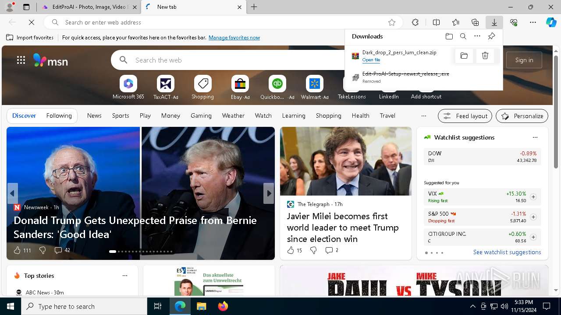Add this page to favorites star

click(392, 22)
